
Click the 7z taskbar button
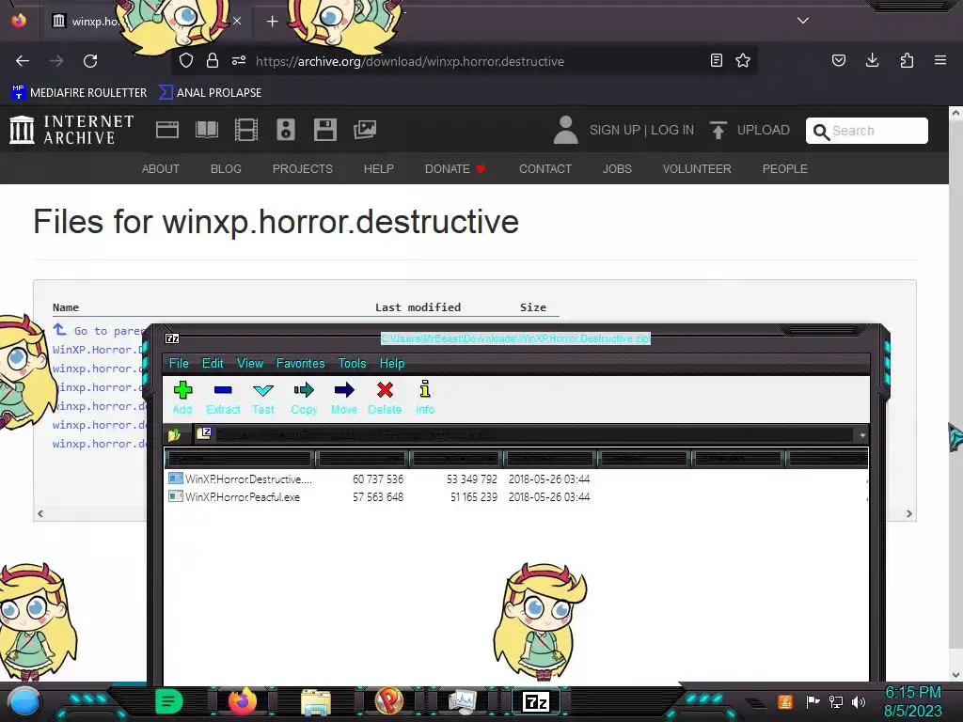point(536,701)
